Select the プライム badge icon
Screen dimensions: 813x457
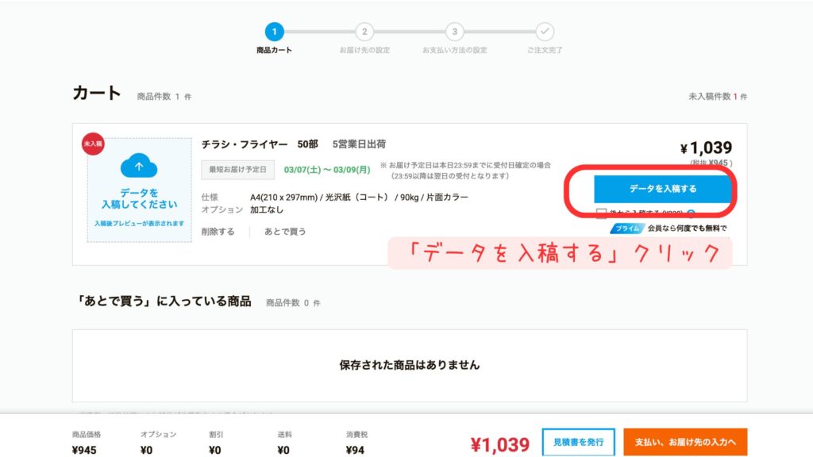[x=626, y=228]
